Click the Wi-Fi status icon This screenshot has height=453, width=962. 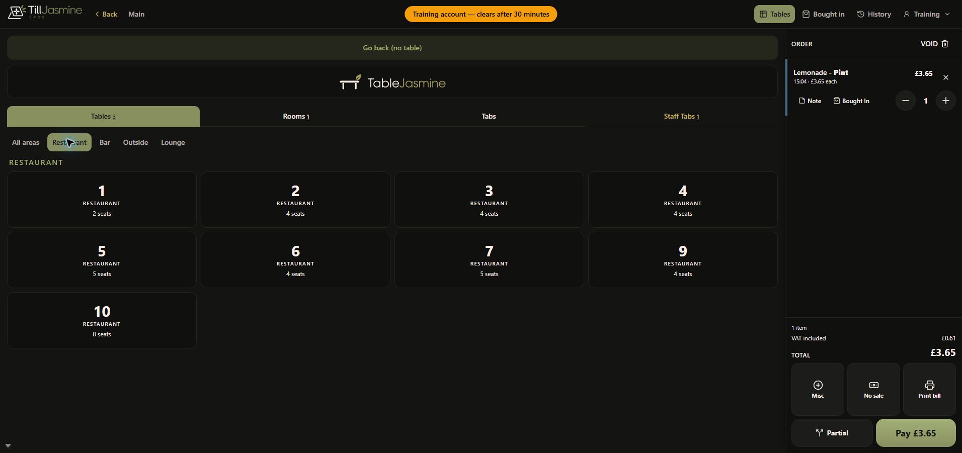(8, 446)
